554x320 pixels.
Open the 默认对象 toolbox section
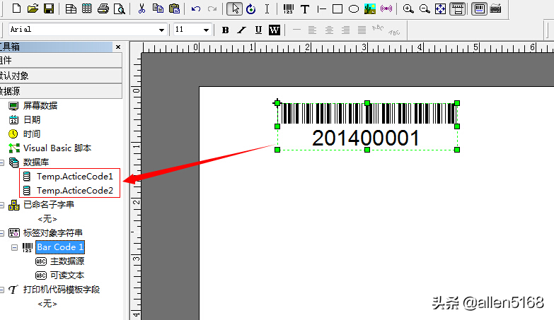(61, 76)
